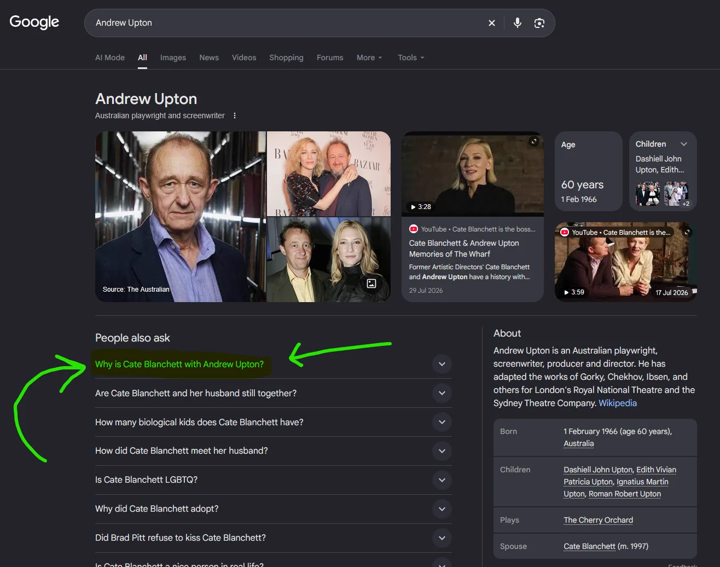The width and height of the screenshot is (720, 567).
Task: Expand 'Are Cate Blanchett and her husband still together?'
Action: (442, 393)
